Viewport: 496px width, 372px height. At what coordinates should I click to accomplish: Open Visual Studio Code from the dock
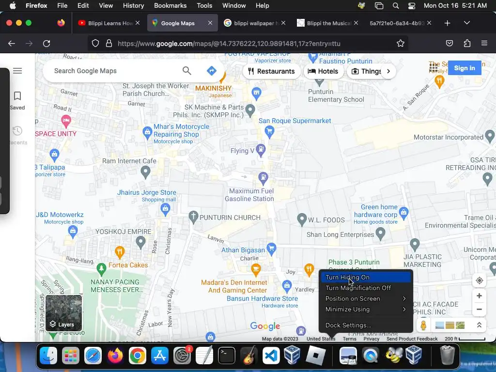(x=271, y=355)
